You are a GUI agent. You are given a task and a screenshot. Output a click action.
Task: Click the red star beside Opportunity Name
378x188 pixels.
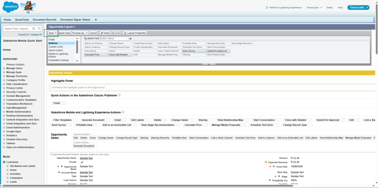click(x=58, y=167)
